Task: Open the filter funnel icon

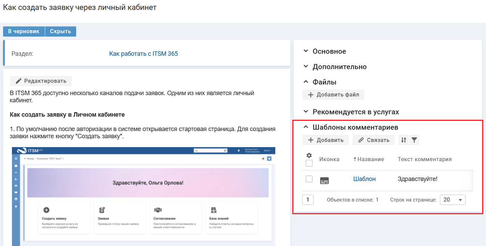Action: click(x=414, y=140)
